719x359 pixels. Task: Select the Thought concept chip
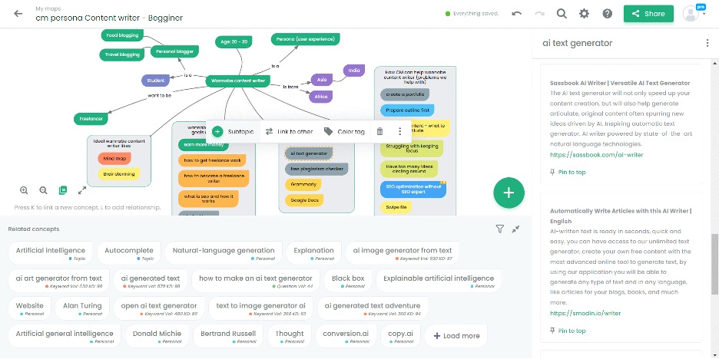tap(290, 336)
